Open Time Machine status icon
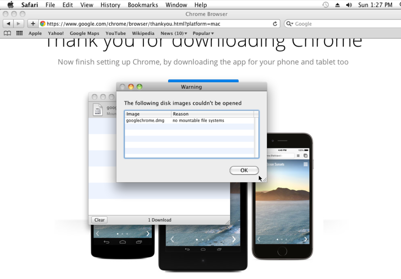 coord(325,5)
